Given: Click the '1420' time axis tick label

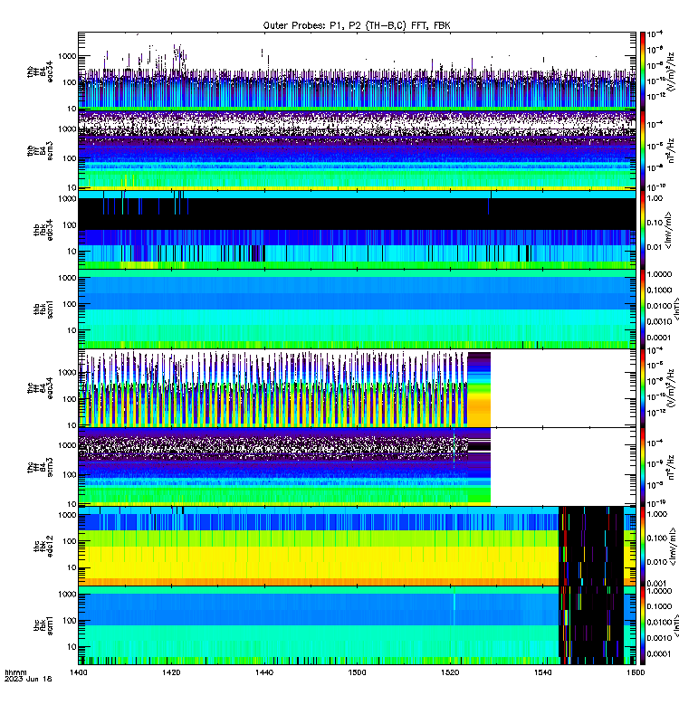Looking at the screenshot, I should [x=171, y=672].
